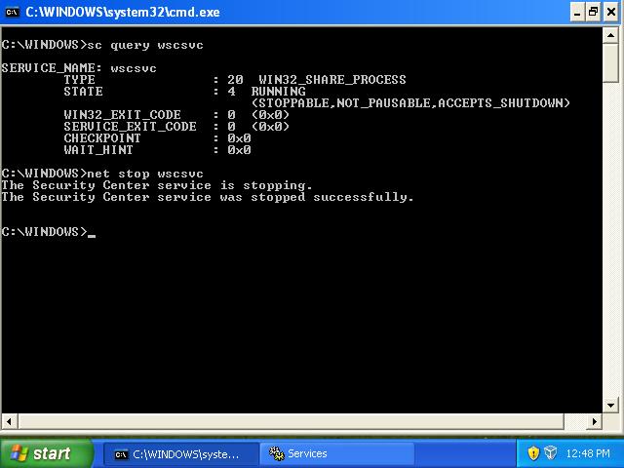624x468 pixels.
Task: Click the horizontal scrollbar left arrow
Action: pyautogui.click(x=9, y=421)
